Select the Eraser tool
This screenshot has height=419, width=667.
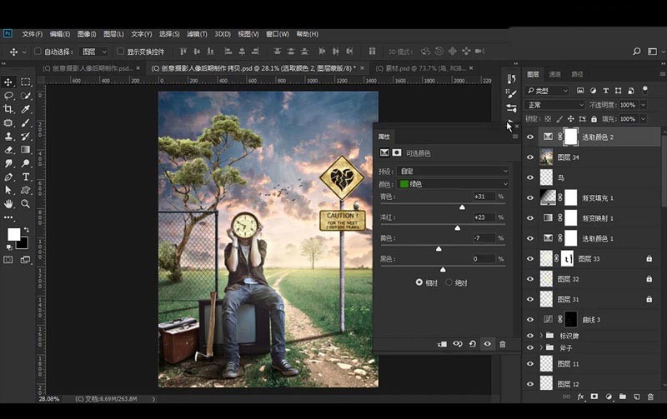(8, 150)
